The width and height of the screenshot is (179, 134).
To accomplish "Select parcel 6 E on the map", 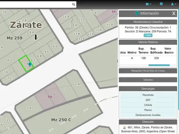I will point(47,52).
